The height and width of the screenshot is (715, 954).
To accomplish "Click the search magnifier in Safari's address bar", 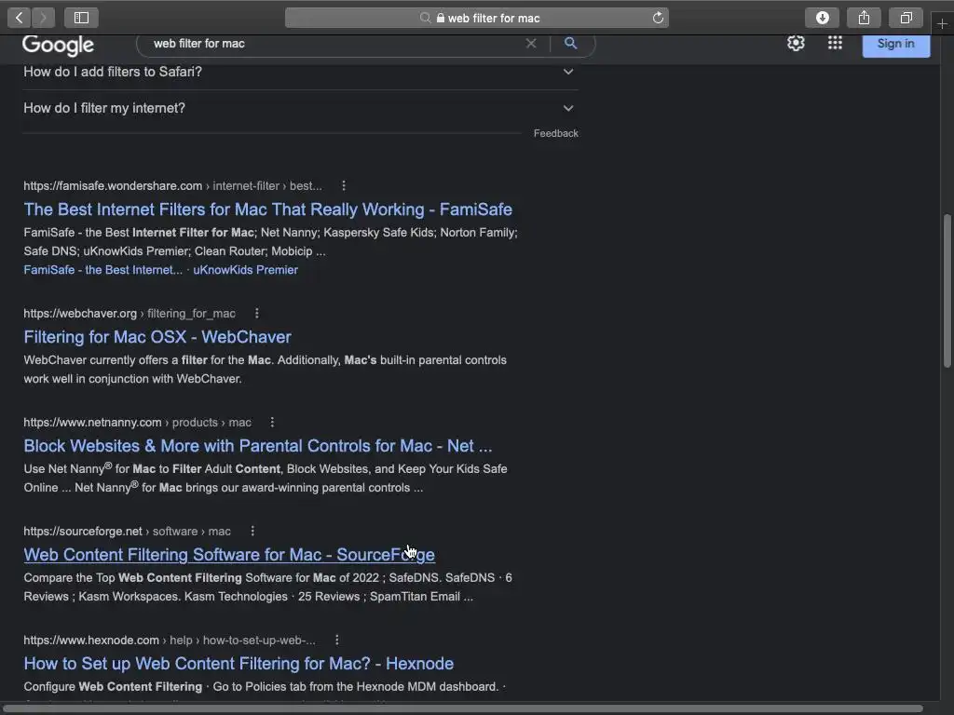I will 425,19.
